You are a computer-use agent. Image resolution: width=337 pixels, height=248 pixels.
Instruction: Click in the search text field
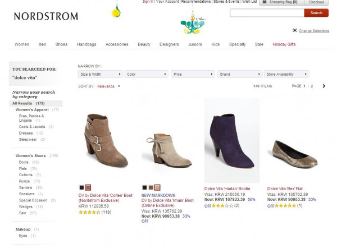[267, 13]
